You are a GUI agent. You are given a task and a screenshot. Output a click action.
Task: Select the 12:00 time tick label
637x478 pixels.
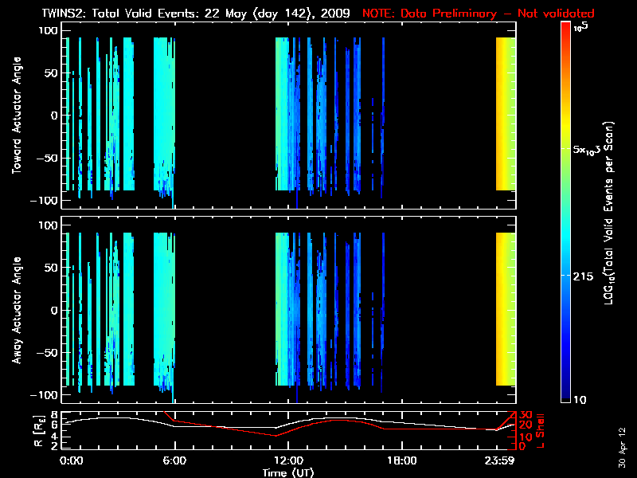[288, 460]
